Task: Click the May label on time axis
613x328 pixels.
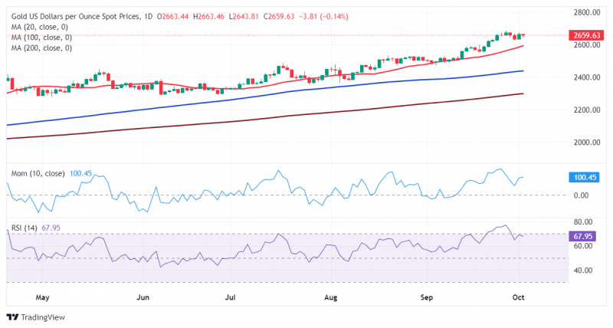Action: [43, 297]
